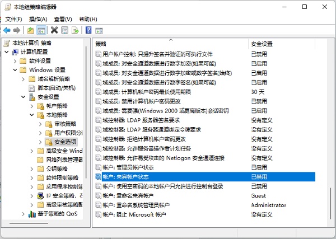Click the Export list toolbar icon

(75, 30)
